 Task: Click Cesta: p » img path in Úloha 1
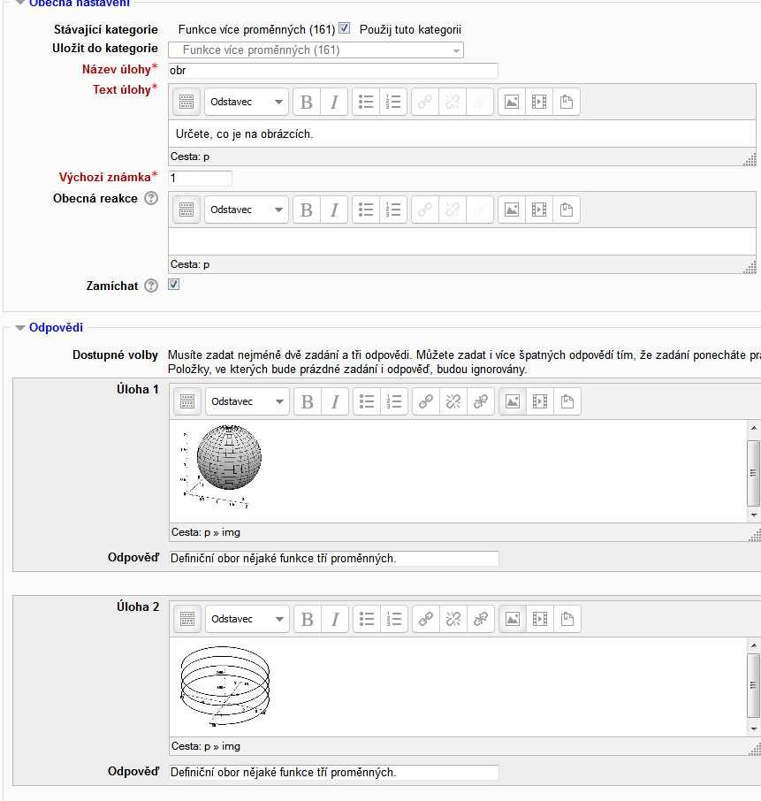206,532
